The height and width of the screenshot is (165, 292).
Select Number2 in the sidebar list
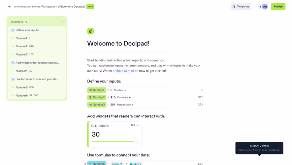tap(21, 46)
